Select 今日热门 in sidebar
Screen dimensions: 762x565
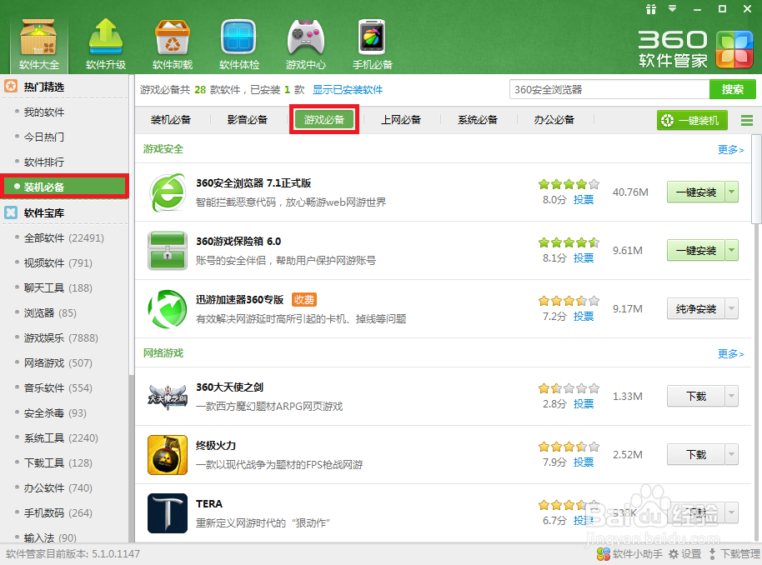click(43, 137)
